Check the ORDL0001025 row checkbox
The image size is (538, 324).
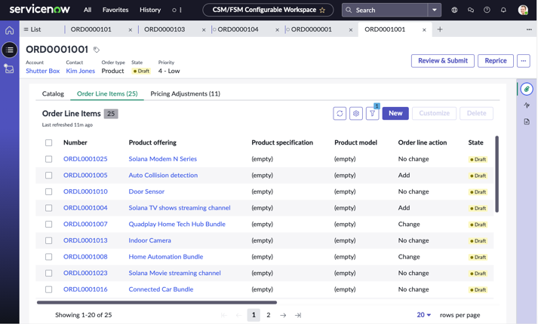pos(49,159)
